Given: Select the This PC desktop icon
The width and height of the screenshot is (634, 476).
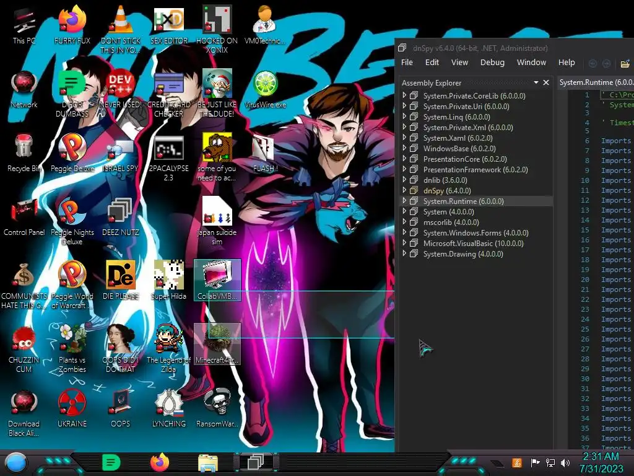Looking at the screenshot, I should tap(24, 25).
